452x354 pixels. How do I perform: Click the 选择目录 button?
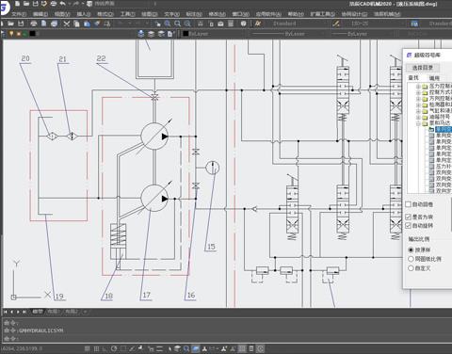pos(422,68)
